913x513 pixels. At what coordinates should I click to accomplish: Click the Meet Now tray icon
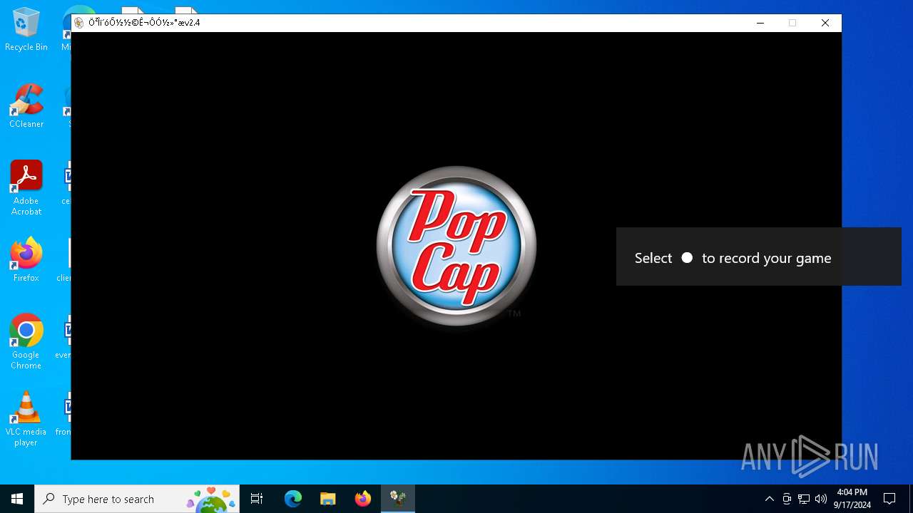(x=787, y=499)
